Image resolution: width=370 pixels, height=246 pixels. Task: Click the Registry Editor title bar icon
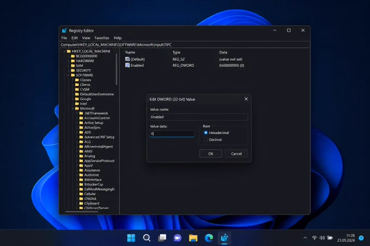tap(64, 30)
